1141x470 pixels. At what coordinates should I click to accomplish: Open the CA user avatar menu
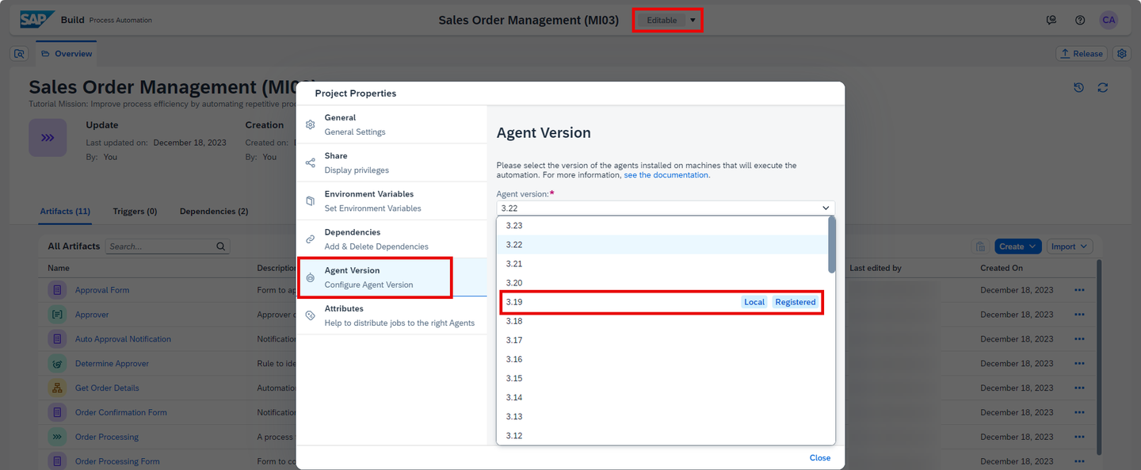coord(1109,20)
